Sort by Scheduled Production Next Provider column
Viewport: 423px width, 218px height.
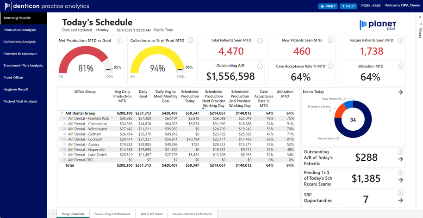(x=213, y=98)
